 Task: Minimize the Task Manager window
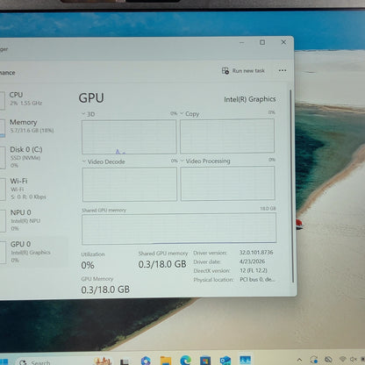pos(242,43)
